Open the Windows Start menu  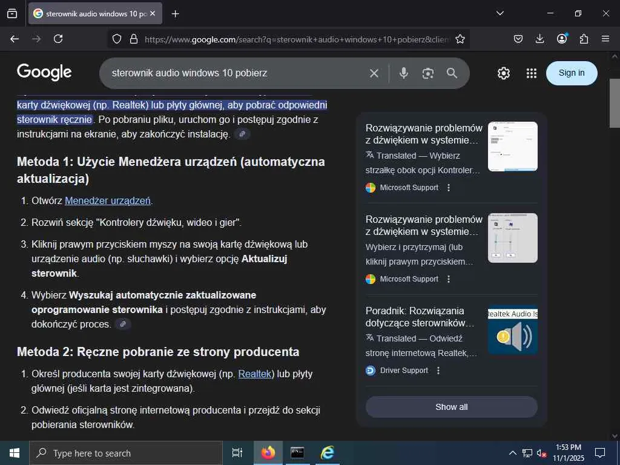click(15, 453)
